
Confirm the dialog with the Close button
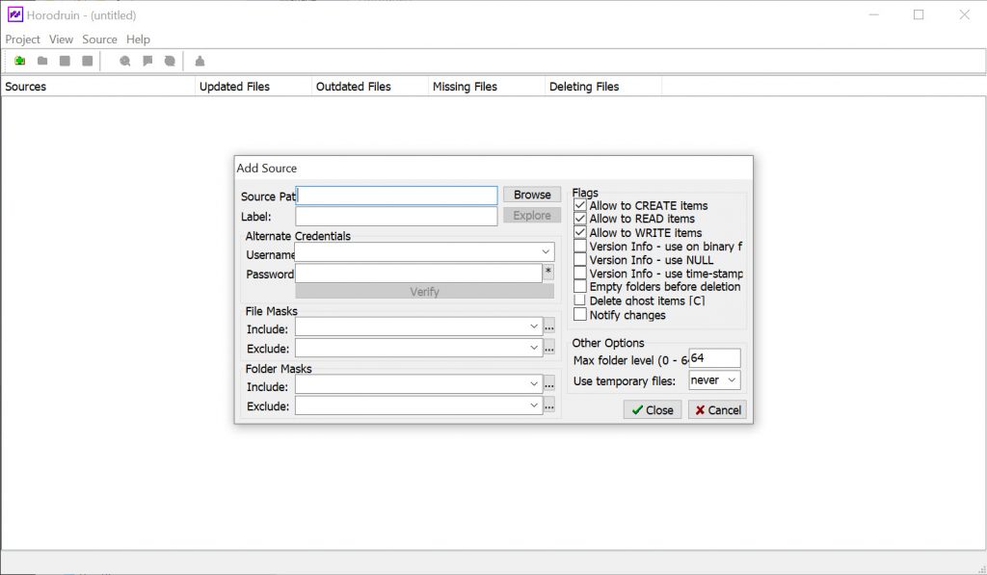(x=653, y=410)
